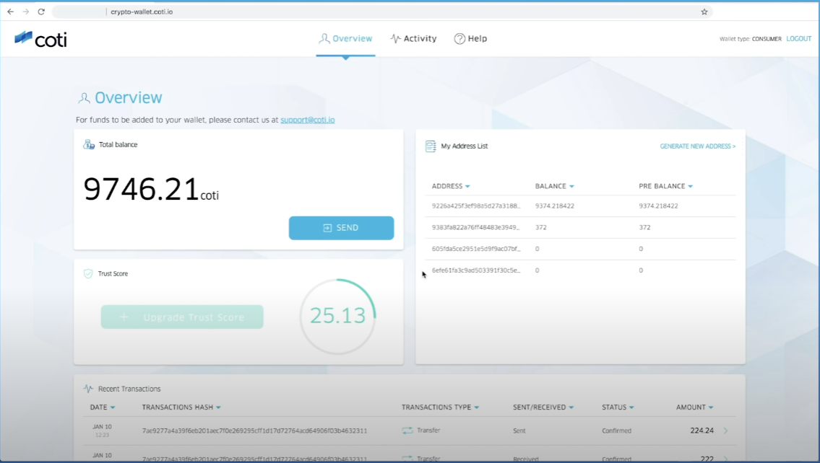This screenshot has width=820, height=463.
Task: Open the support@coti.io email link
Action: pyautogui.click(x=308, y=120)
